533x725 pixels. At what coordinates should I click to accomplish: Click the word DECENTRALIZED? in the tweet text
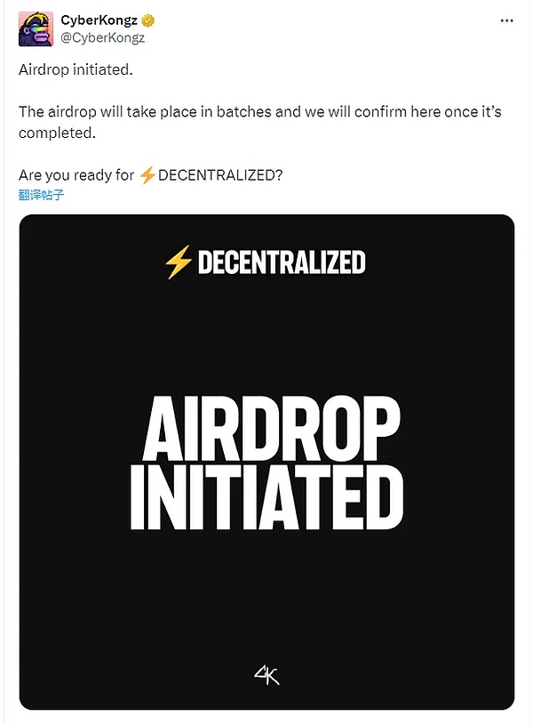click(x=220, y=175)
